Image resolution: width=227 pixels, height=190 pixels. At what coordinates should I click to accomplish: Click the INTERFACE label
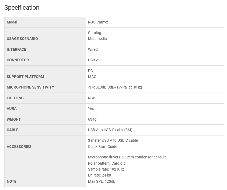[16, 49]
